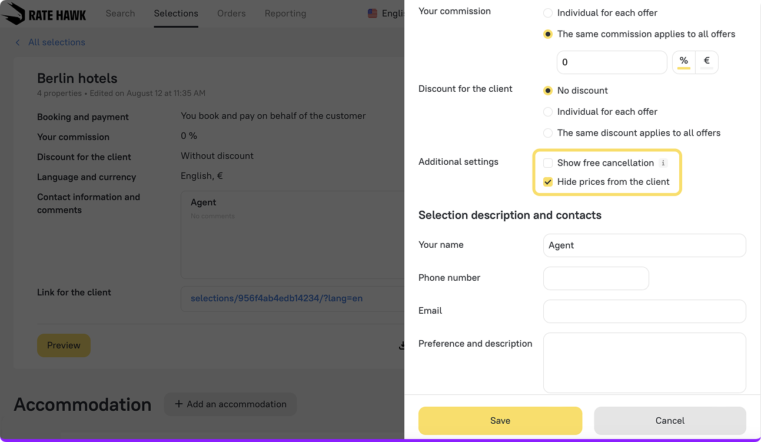761x442 pixels.
Task: Switch commission unit to percent
Action: (x=683, y=61)
